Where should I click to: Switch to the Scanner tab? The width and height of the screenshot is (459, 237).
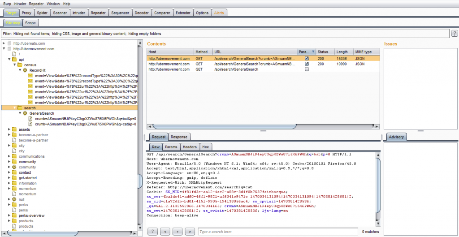pyautogui.click(x=60, y=13)
